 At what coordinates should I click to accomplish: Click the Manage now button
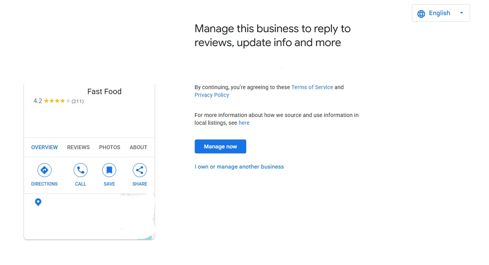click(220, 146)
